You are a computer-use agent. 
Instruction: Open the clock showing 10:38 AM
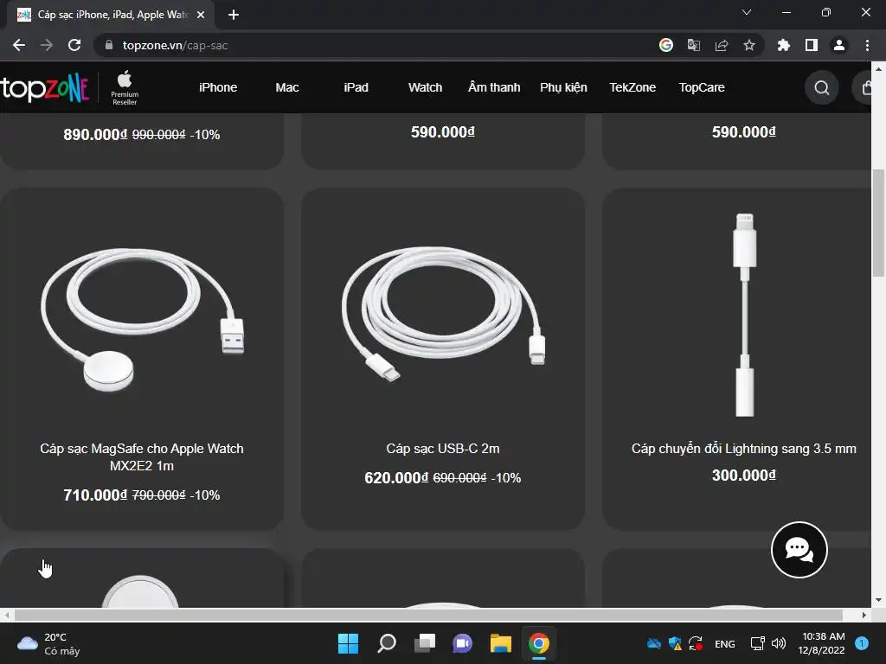click(823, 643)
